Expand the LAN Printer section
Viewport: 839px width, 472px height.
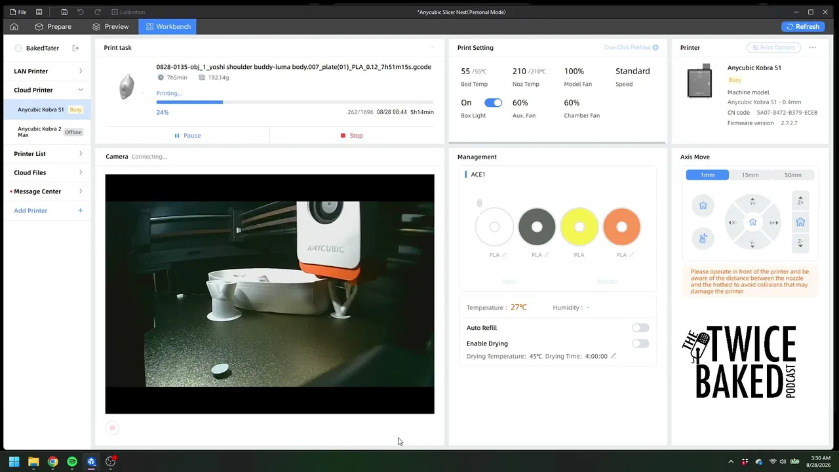(48, 71)
